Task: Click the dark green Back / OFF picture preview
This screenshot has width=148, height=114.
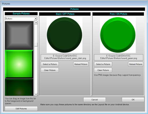Action: [x=64, y=35]
